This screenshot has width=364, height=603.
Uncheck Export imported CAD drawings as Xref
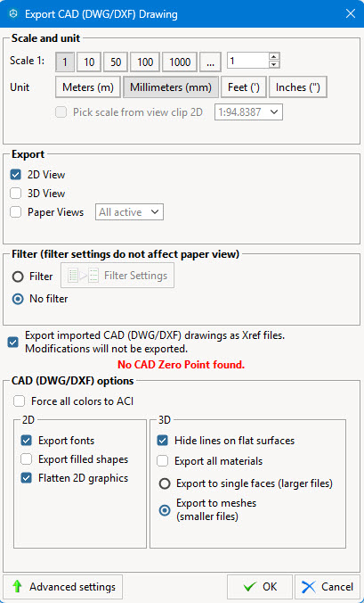[13, 342]
